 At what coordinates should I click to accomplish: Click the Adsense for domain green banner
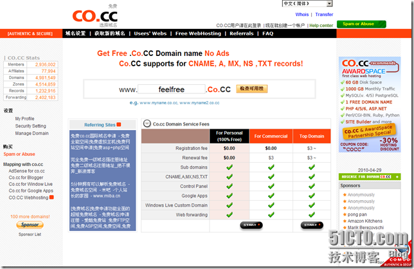coord(370,177)
